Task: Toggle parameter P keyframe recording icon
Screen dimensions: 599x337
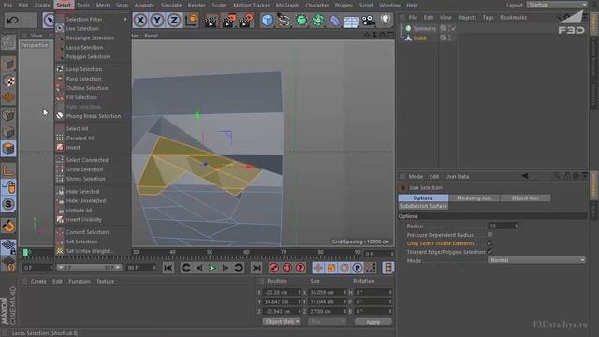Action: coord(358,268)
